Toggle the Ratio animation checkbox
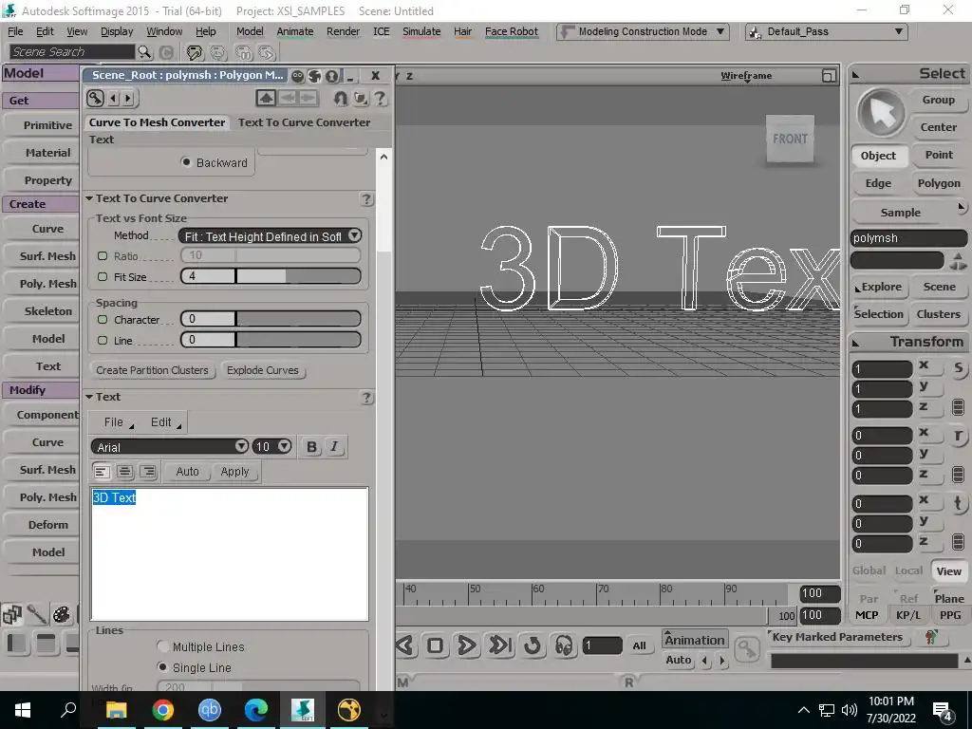Viewport: 972px width, 729px height. 103,256
